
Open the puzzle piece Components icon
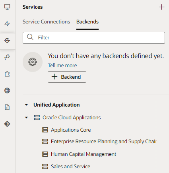[7, 74]
